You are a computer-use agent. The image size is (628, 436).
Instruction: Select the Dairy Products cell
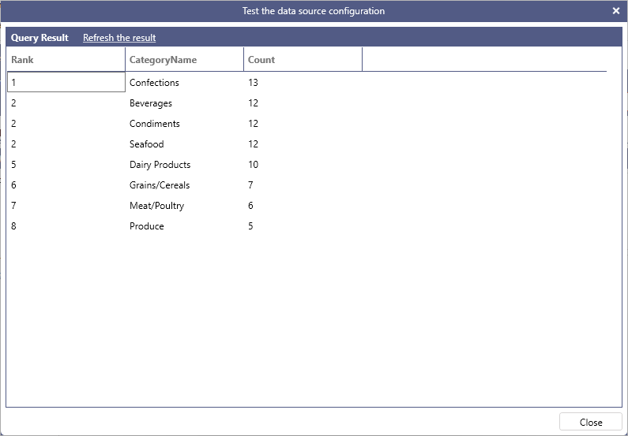click(184, 165)
